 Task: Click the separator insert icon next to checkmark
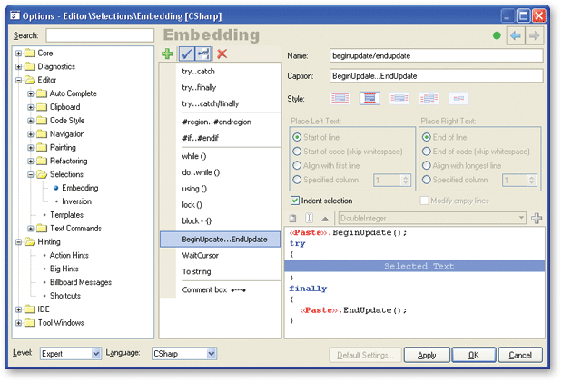pyautogui.click(x=203, y=54)
